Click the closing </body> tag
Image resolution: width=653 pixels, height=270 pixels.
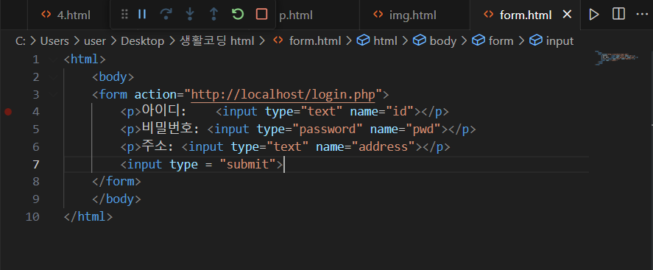[116, 199]
